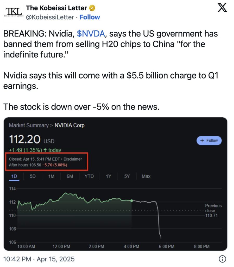Image resolution: width=234 pixels, height=267 pixels.
Task: Switch to the 1M chart range
Action: tap(51, 176)
